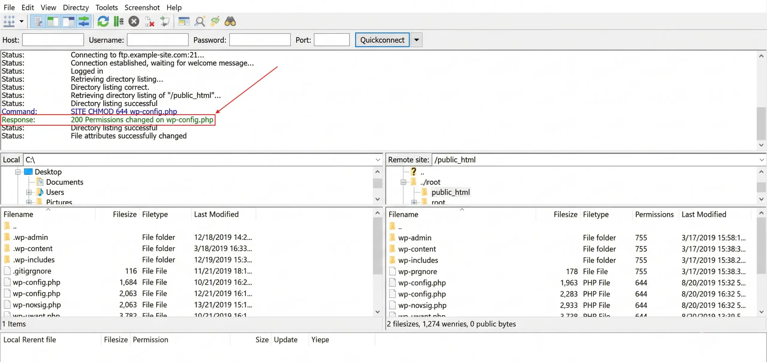Open the Edit menu
Viewport: 767px width, 362px height.
[x=28, y=7]
